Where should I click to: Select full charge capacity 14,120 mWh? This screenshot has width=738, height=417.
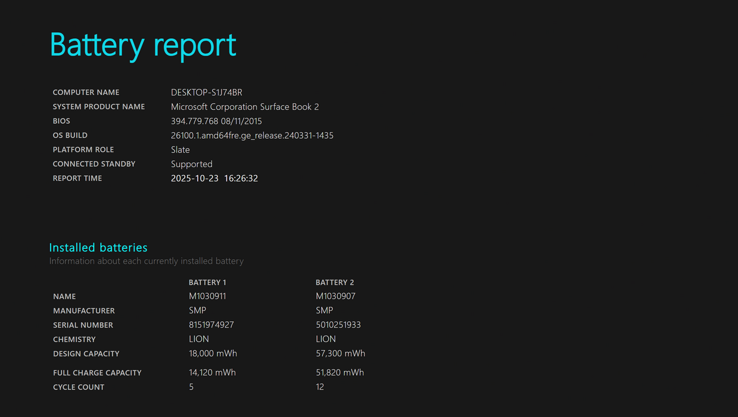(212, 372)
